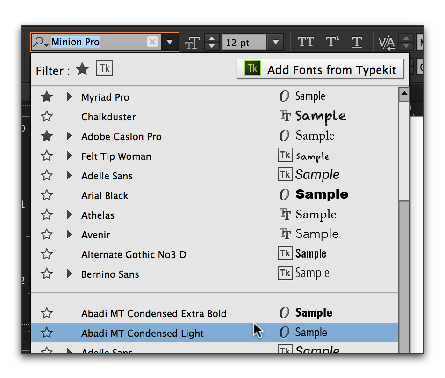
Task: Click the VA kerning icon
Action: [x=387, y=42]
